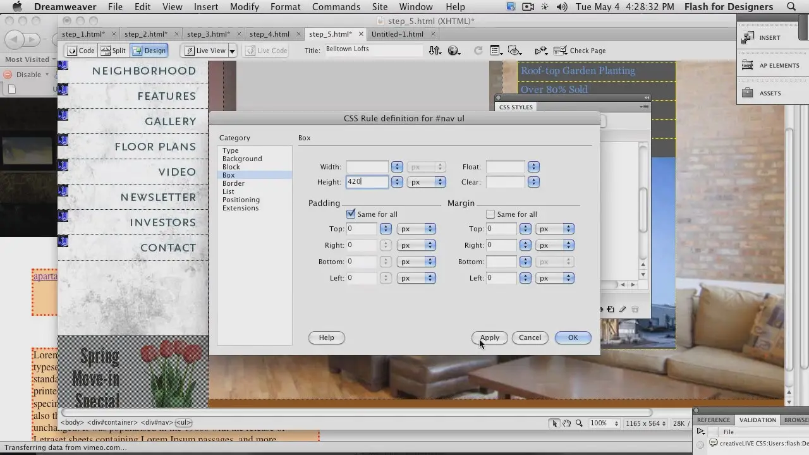The image size is (809, 455).
Task: Click the anchor marker icon beside NEIGHBORHOOD
Action: (x=63, y=64)
